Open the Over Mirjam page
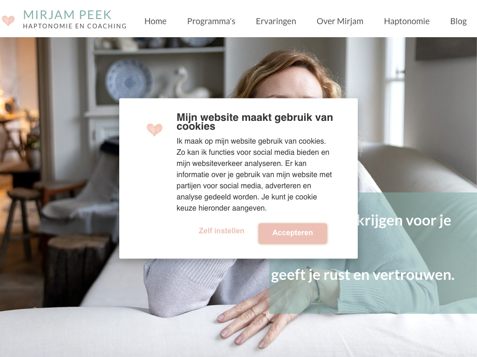The image size is (477, 357). 340,21
